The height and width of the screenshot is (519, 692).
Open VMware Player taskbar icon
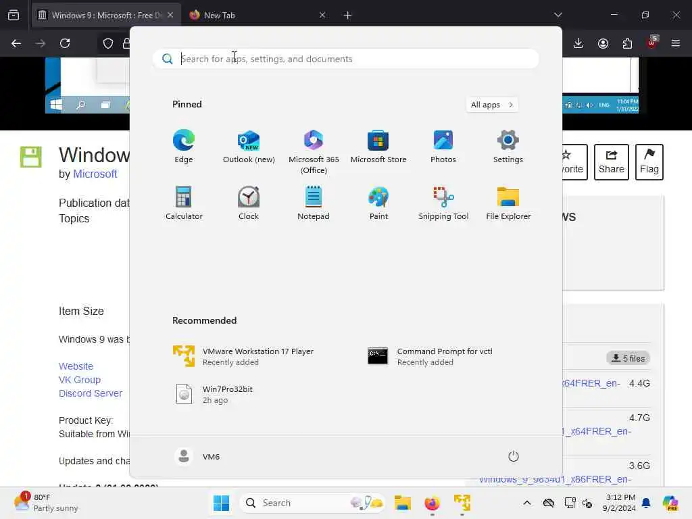[x=462, y=503]
